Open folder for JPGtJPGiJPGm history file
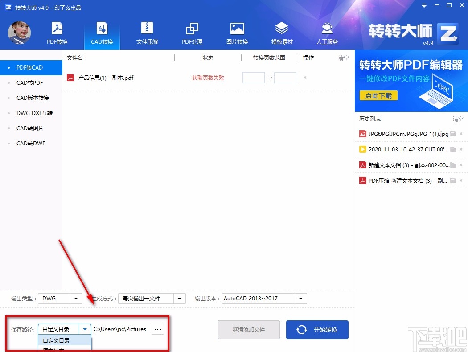This screenshot has height=352, width=468. (x=453, y=133)
